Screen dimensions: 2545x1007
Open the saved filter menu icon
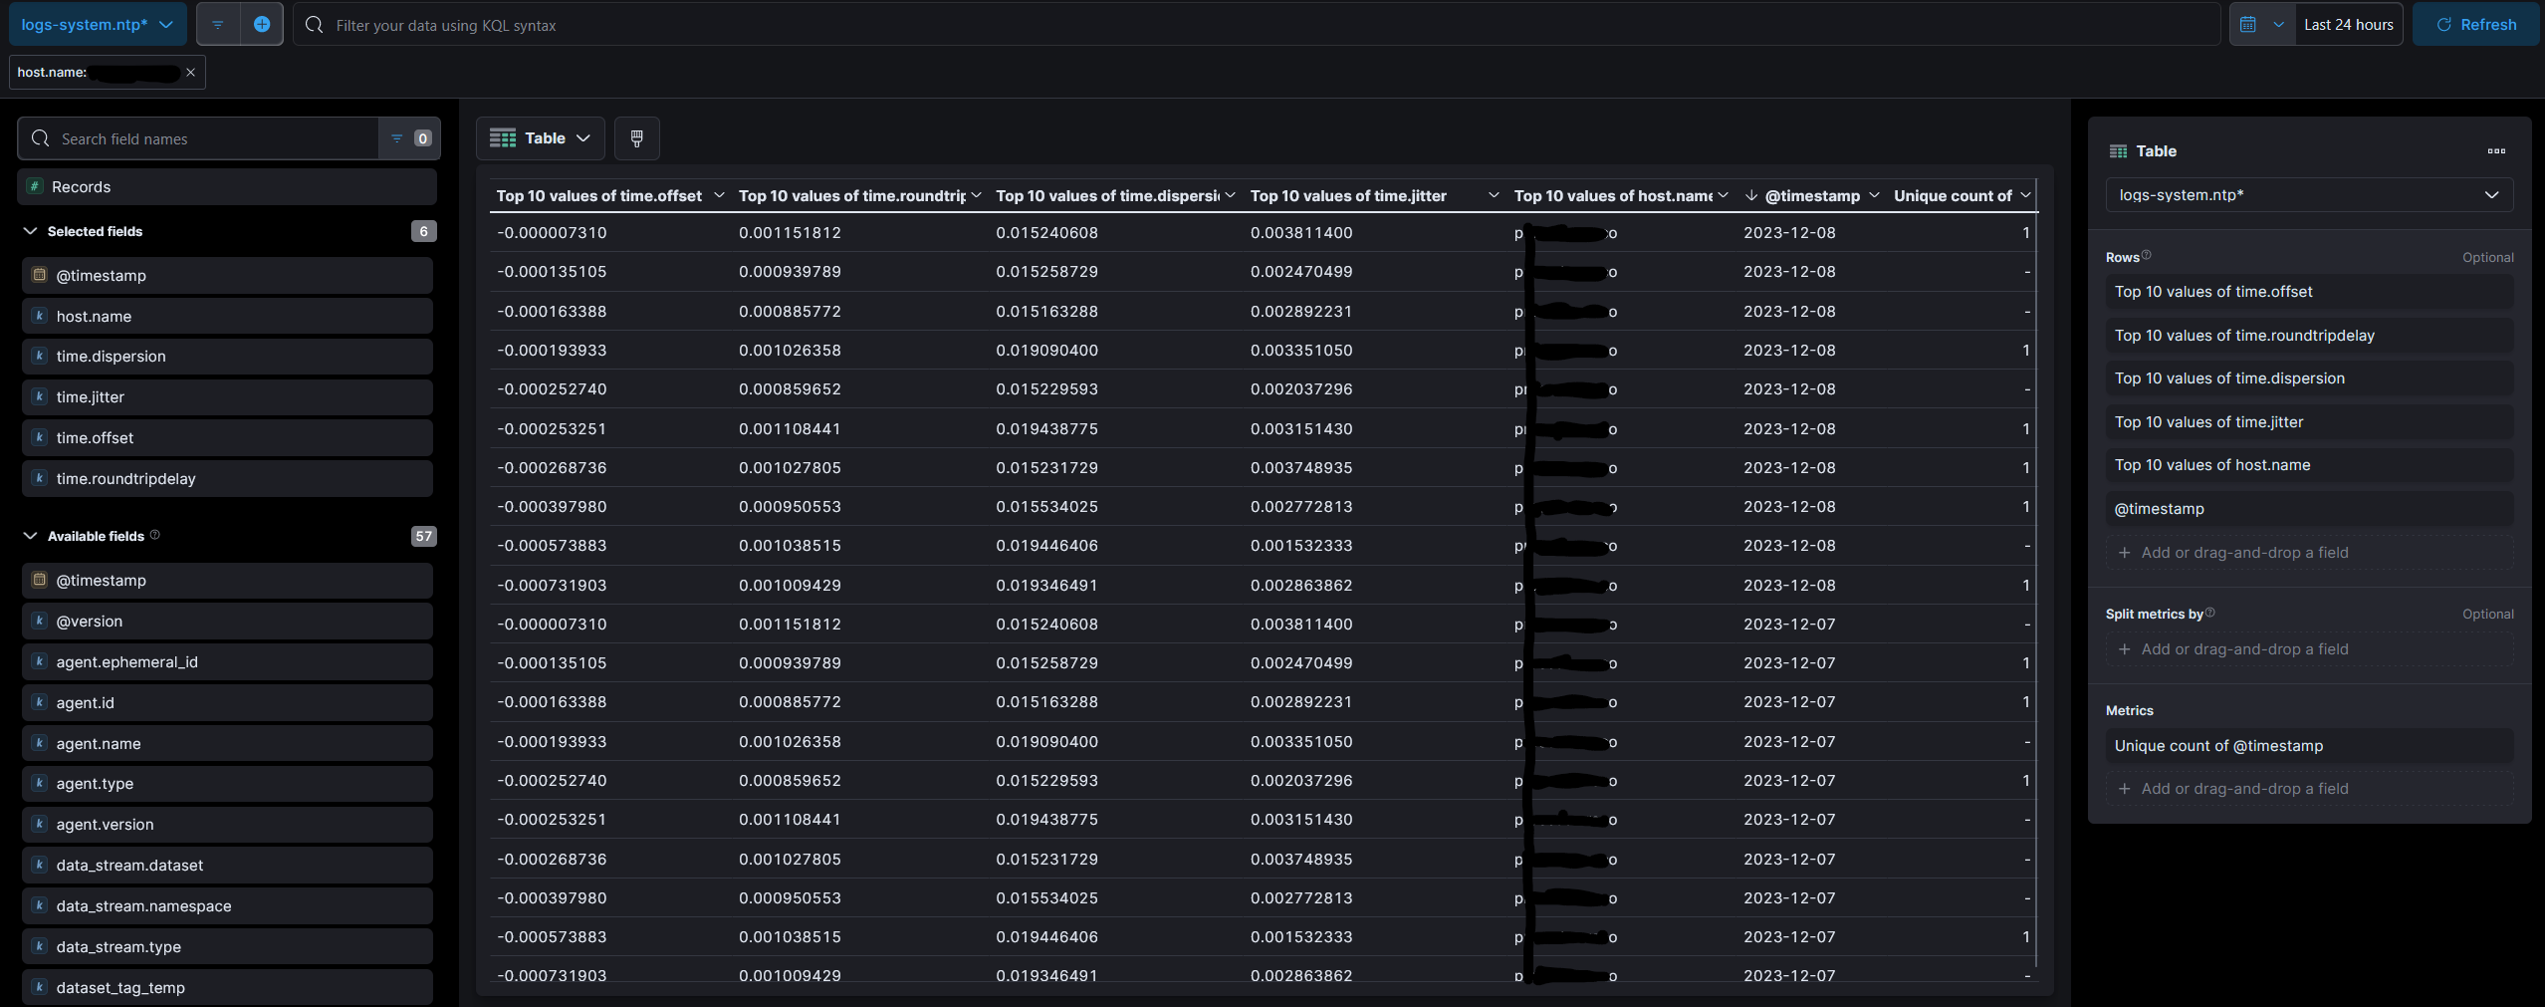(218, 25)
